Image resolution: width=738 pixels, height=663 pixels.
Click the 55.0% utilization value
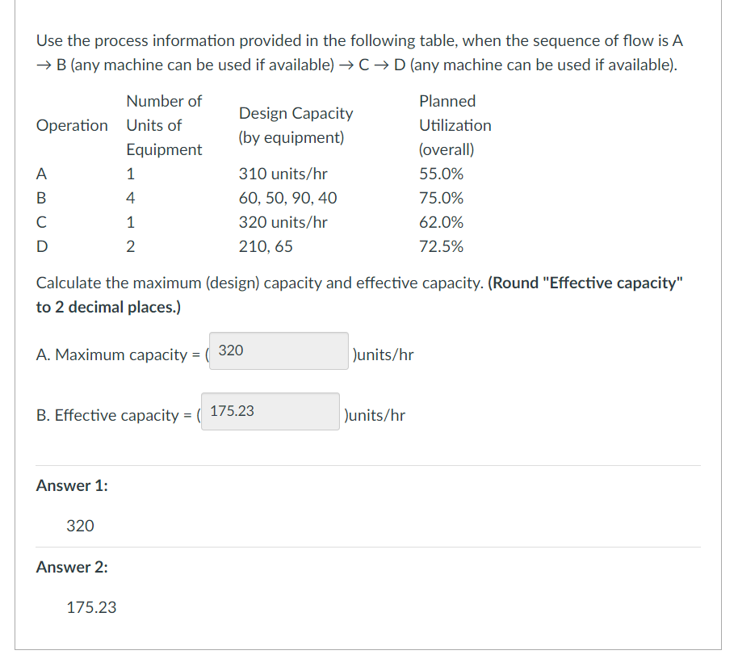tap(441, 173)
